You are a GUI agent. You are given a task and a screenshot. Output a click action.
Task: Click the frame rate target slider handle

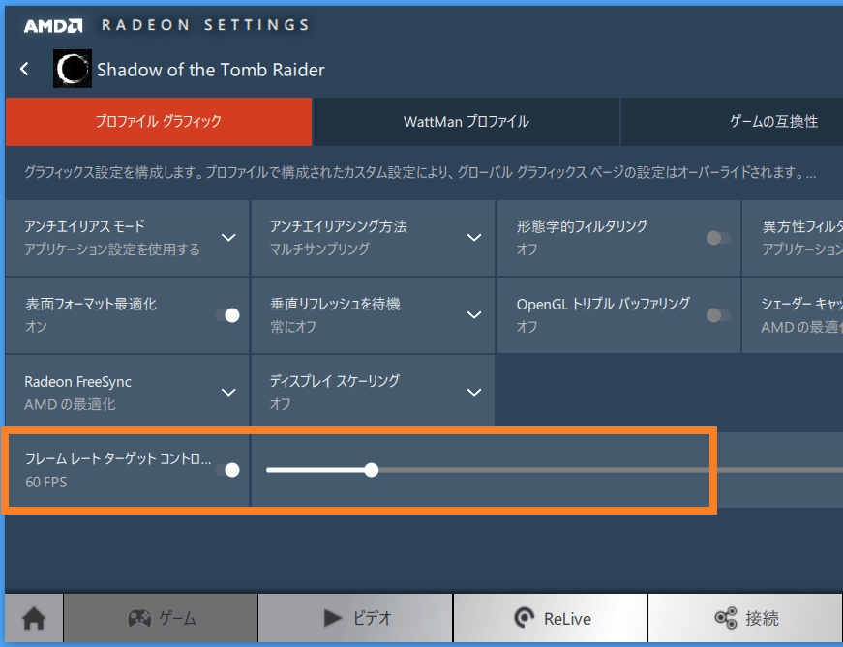(x=371, y=470)
